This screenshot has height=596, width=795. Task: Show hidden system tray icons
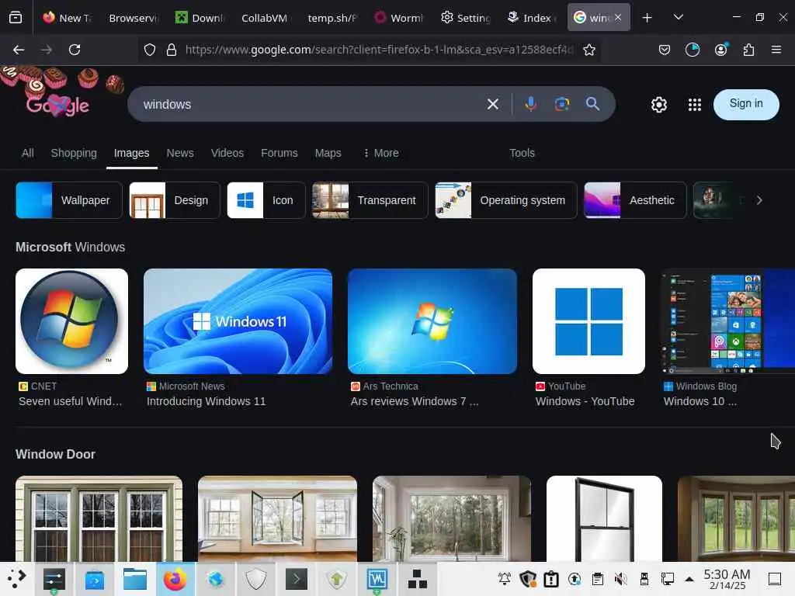tap(689, 579)
